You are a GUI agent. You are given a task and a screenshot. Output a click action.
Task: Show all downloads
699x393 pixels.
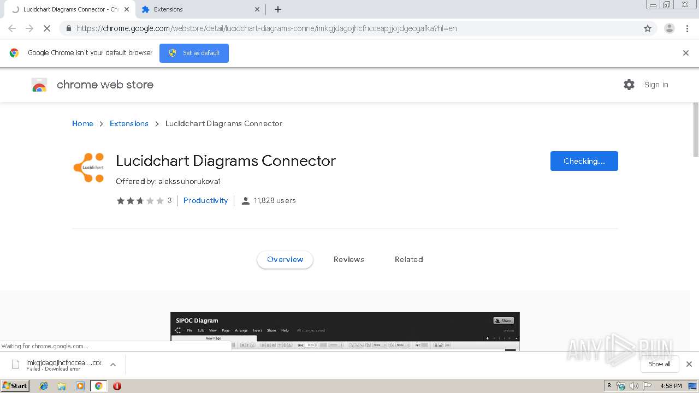pos(660,364)
